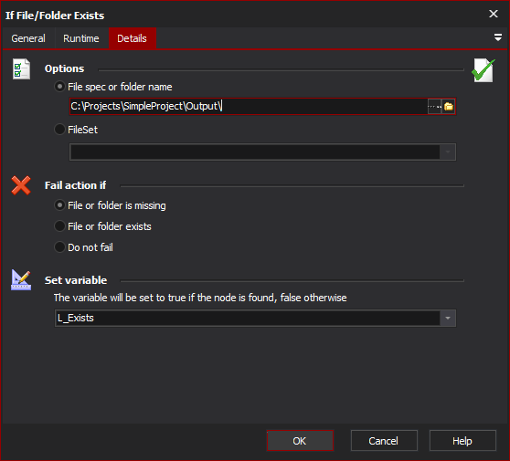Image resolution: width=510 pixels, height=461 pixels.
Task: Click the green checkmark validation icon
Action: (x=483, y=70)
